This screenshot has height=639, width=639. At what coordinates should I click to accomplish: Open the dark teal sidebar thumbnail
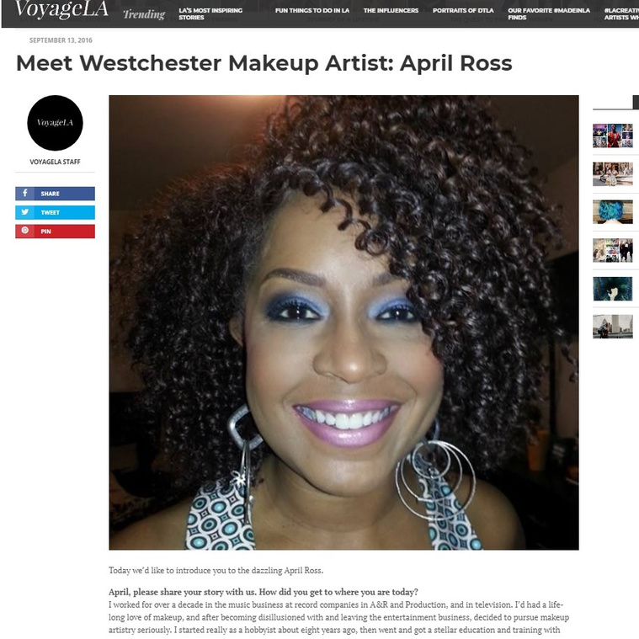click(613, 289)
